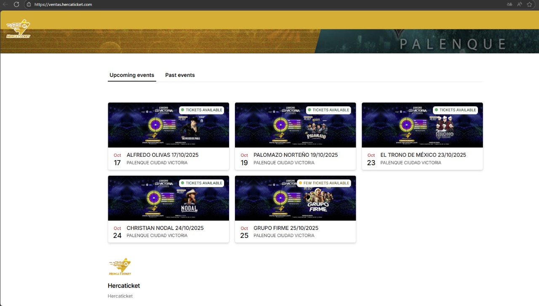Click EL TRONO DE MÉXICO 23/10/2025 title

[x=423, y=155]
